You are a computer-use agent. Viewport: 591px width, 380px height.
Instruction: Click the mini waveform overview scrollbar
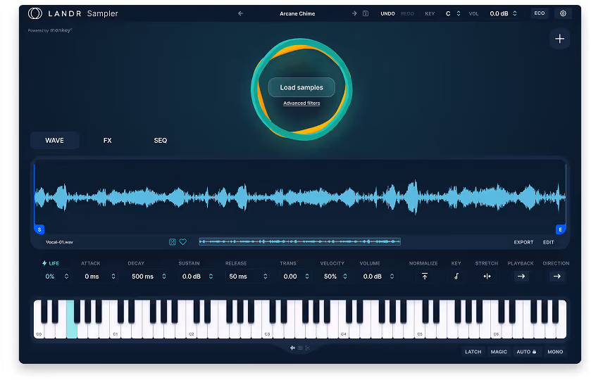pyautogui.click(x=299, y=241)
